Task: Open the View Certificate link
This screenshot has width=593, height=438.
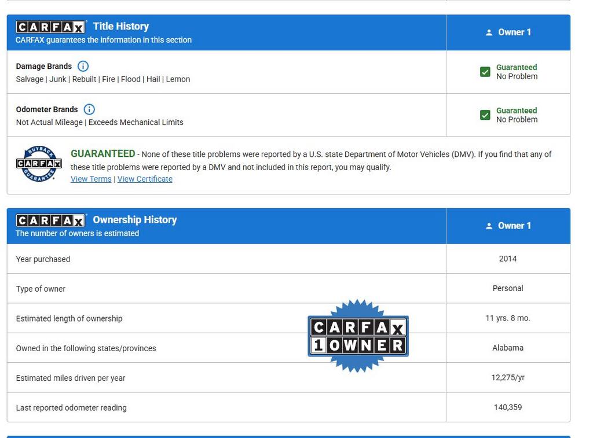Action: click(x=145, y=179)
